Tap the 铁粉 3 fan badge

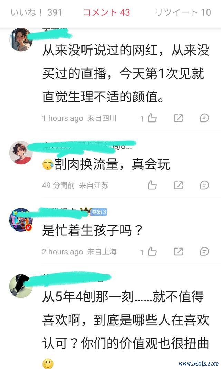point(99,212)
